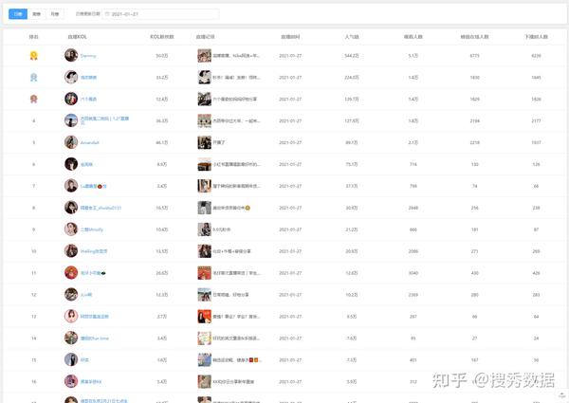Switch to the 月榜 monthly ranking tab
The image size is (569, 403).
tap(55, 14)
